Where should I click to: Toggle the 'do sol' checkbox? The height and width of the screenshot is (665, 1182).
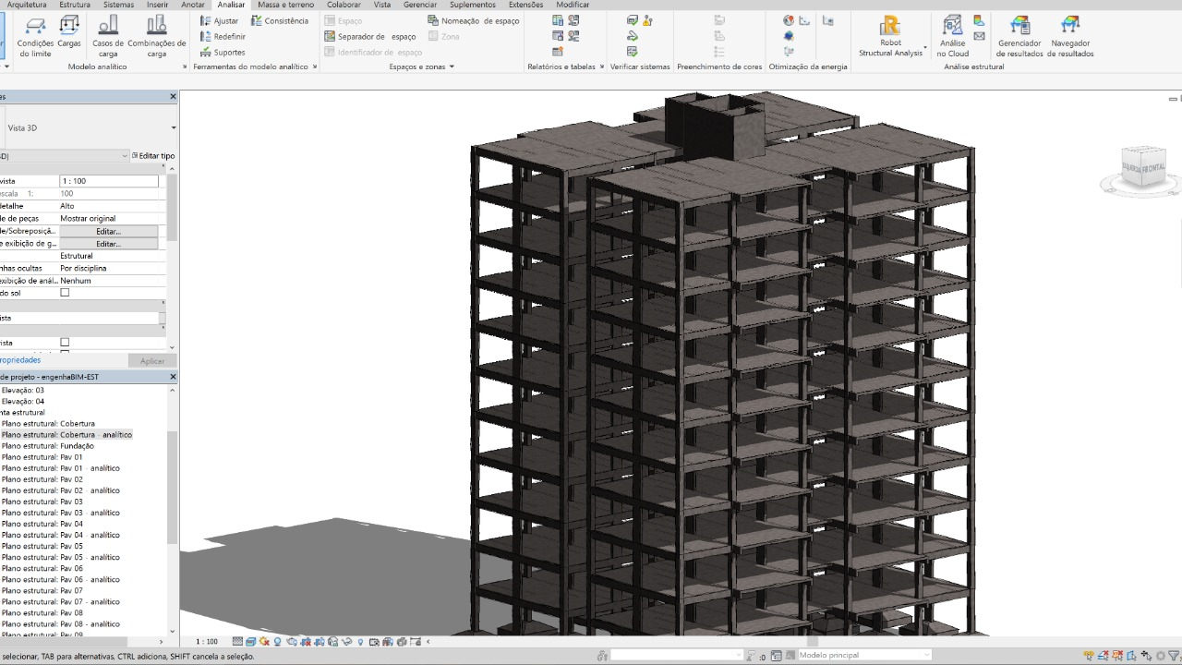tap(65, 293)
